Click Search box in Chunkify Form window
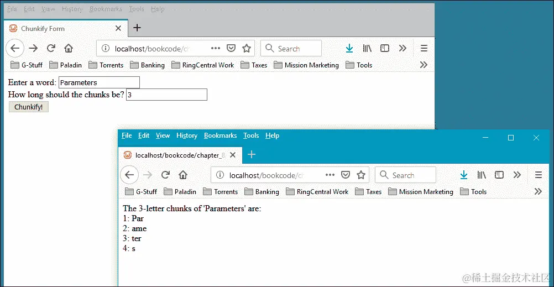Viewport: 554px width, 287px height. pos(291,49)
